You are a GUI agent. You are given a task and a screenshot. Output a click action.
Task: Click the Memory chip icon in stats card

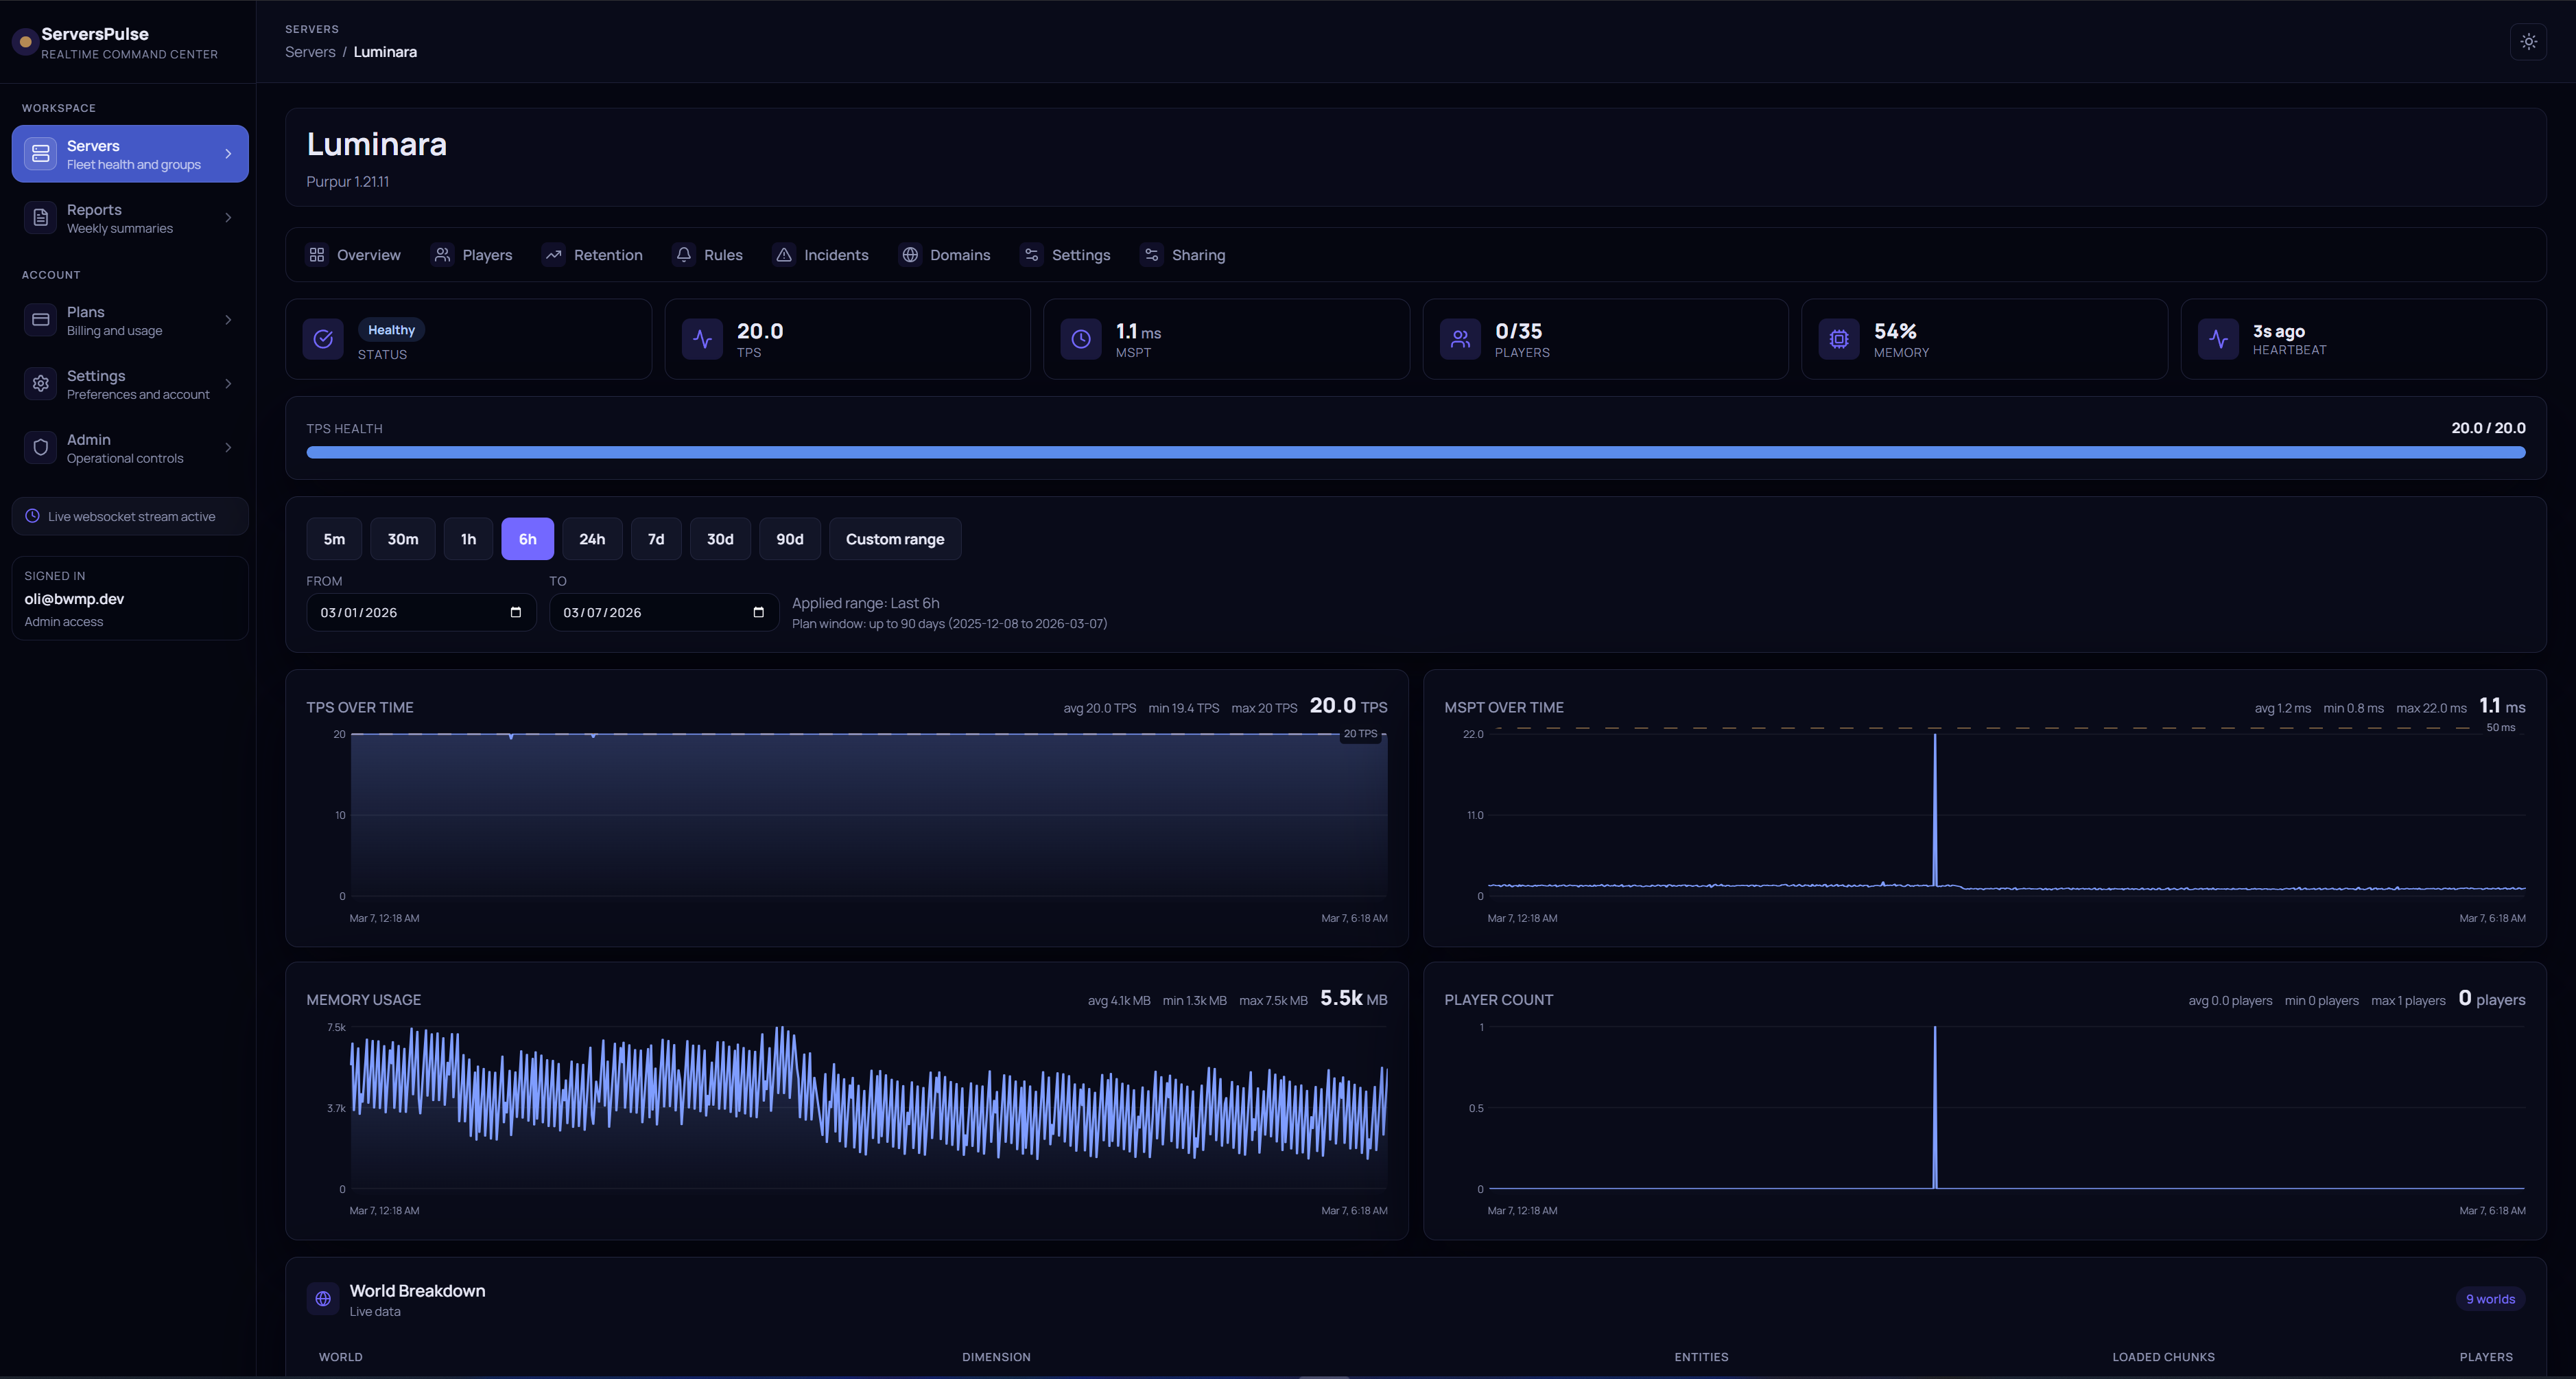[1839, 339]
